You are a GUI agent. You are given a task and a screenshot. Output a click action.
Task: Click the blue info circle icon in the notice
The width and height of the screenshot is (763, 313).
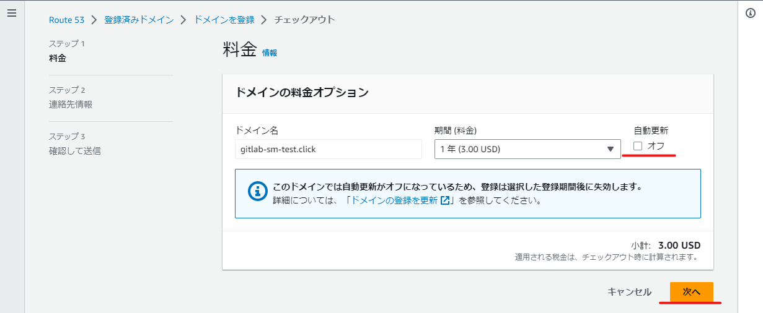point(257,191)
